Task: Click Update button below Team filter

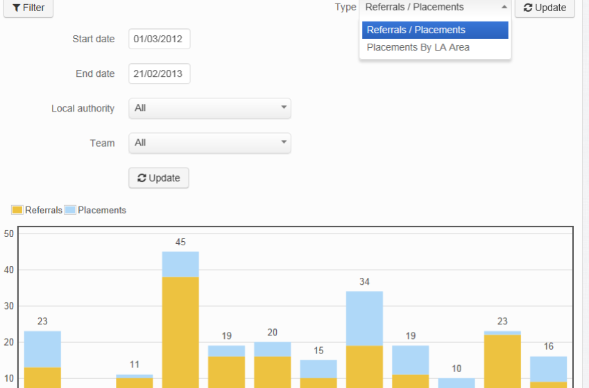Action: (x=159, y=178)
